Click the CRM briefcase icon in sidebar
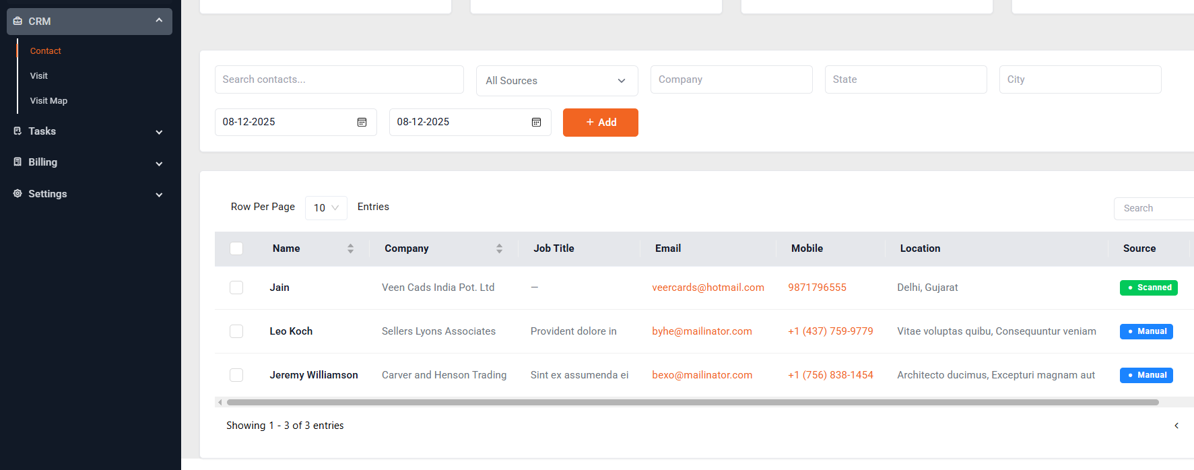Viewport: 1194px width, 470px height. [x=18, y=22]
